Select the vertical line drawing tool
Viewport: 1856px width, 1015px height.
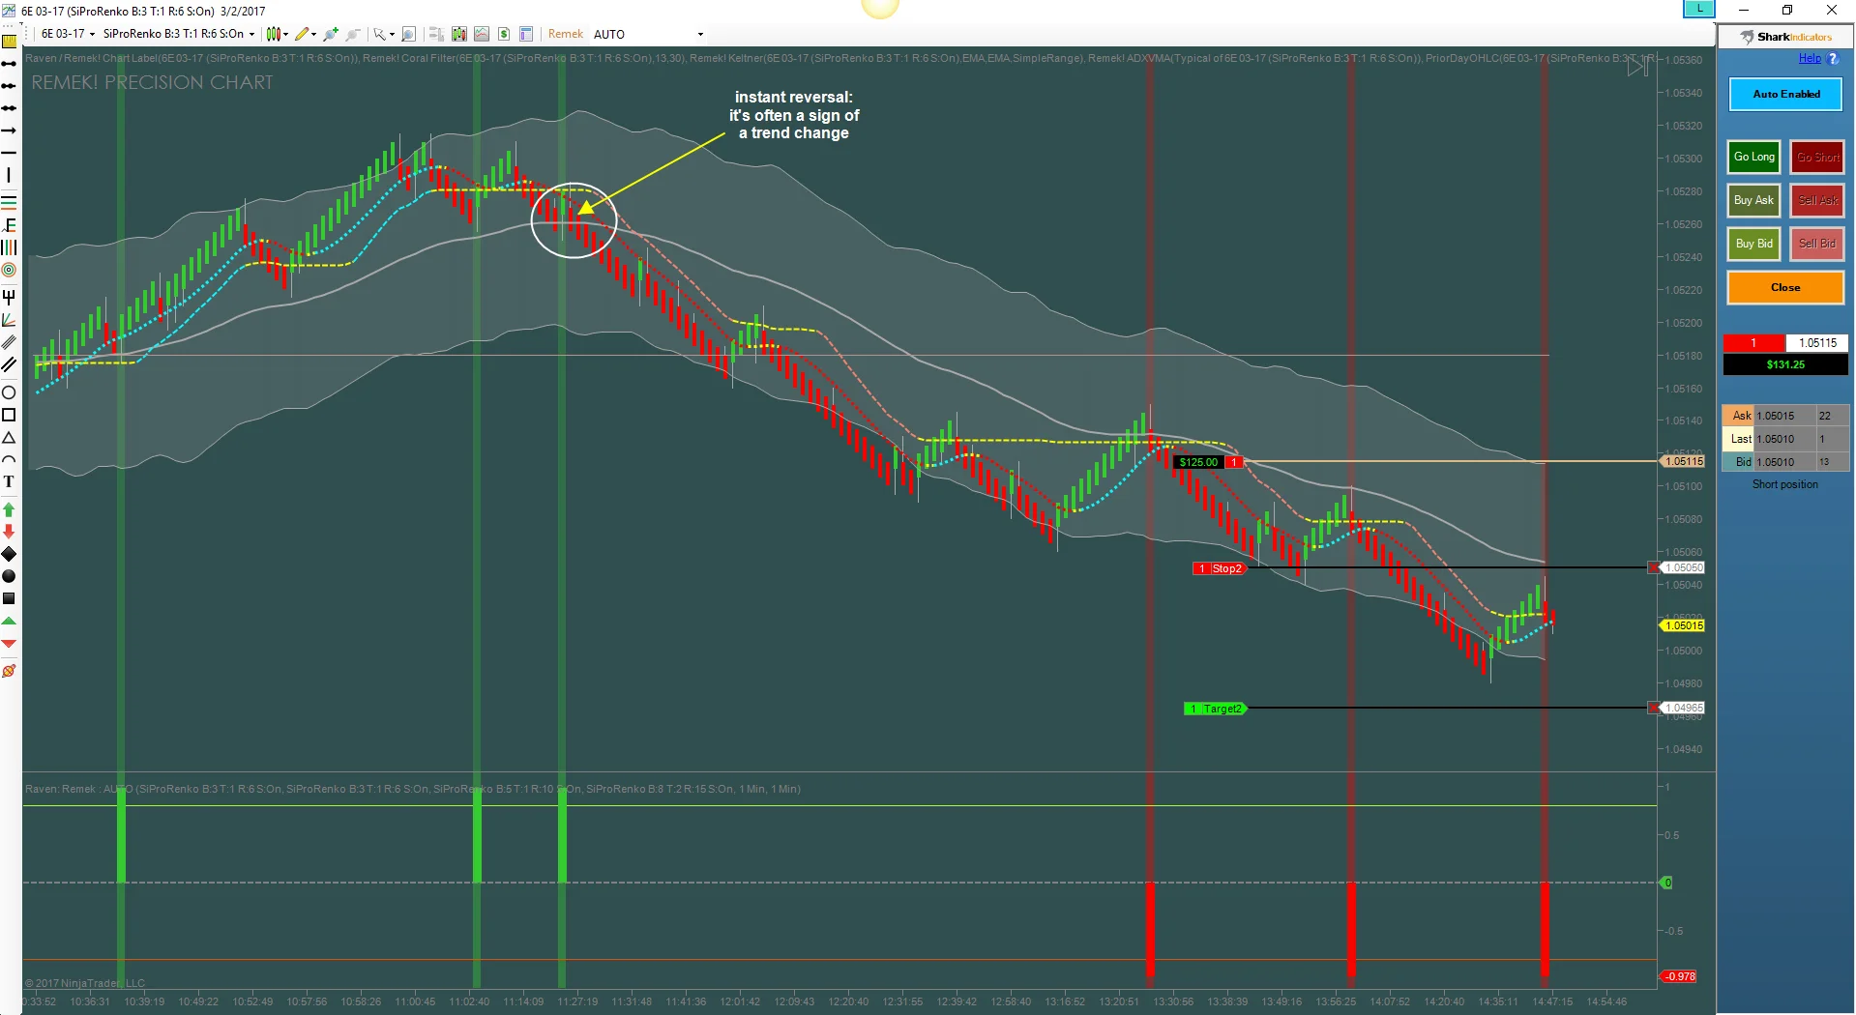[9, 175]
